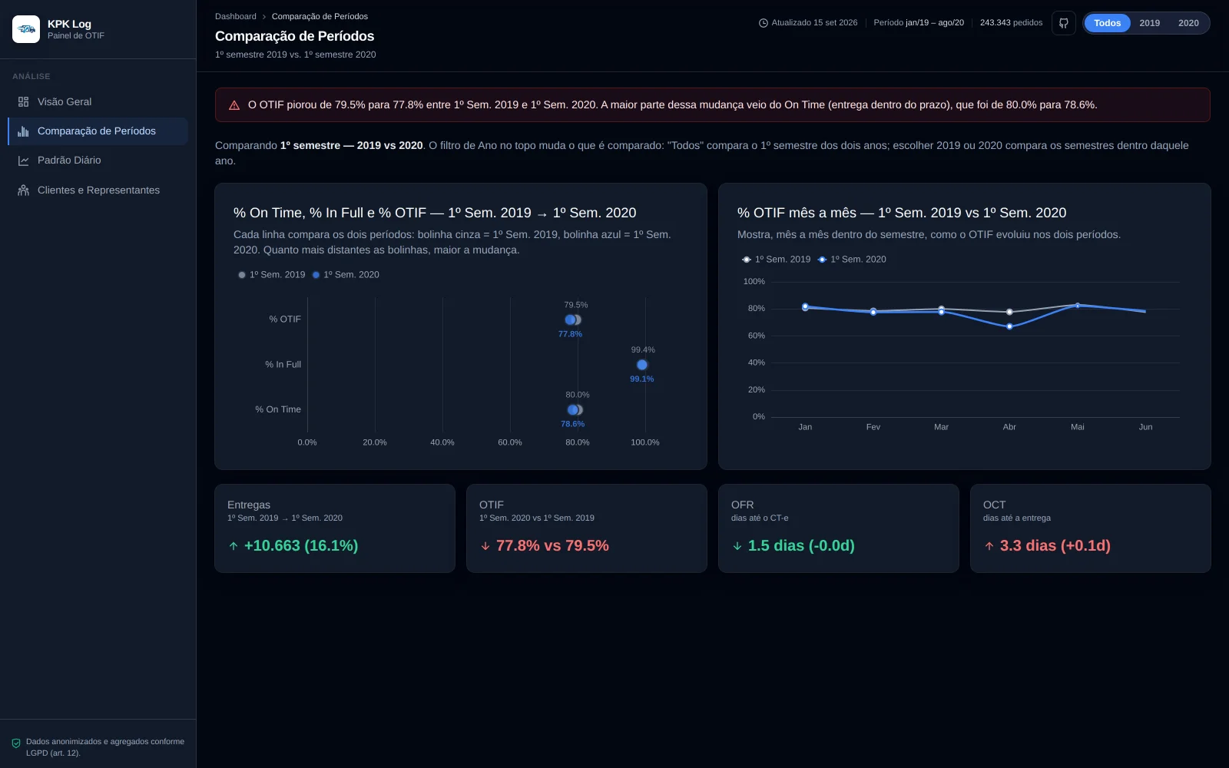Screen dimensions: 1229x768
Task: Click the dias até a entrega subtitle
Action: tap(1017, 518)
